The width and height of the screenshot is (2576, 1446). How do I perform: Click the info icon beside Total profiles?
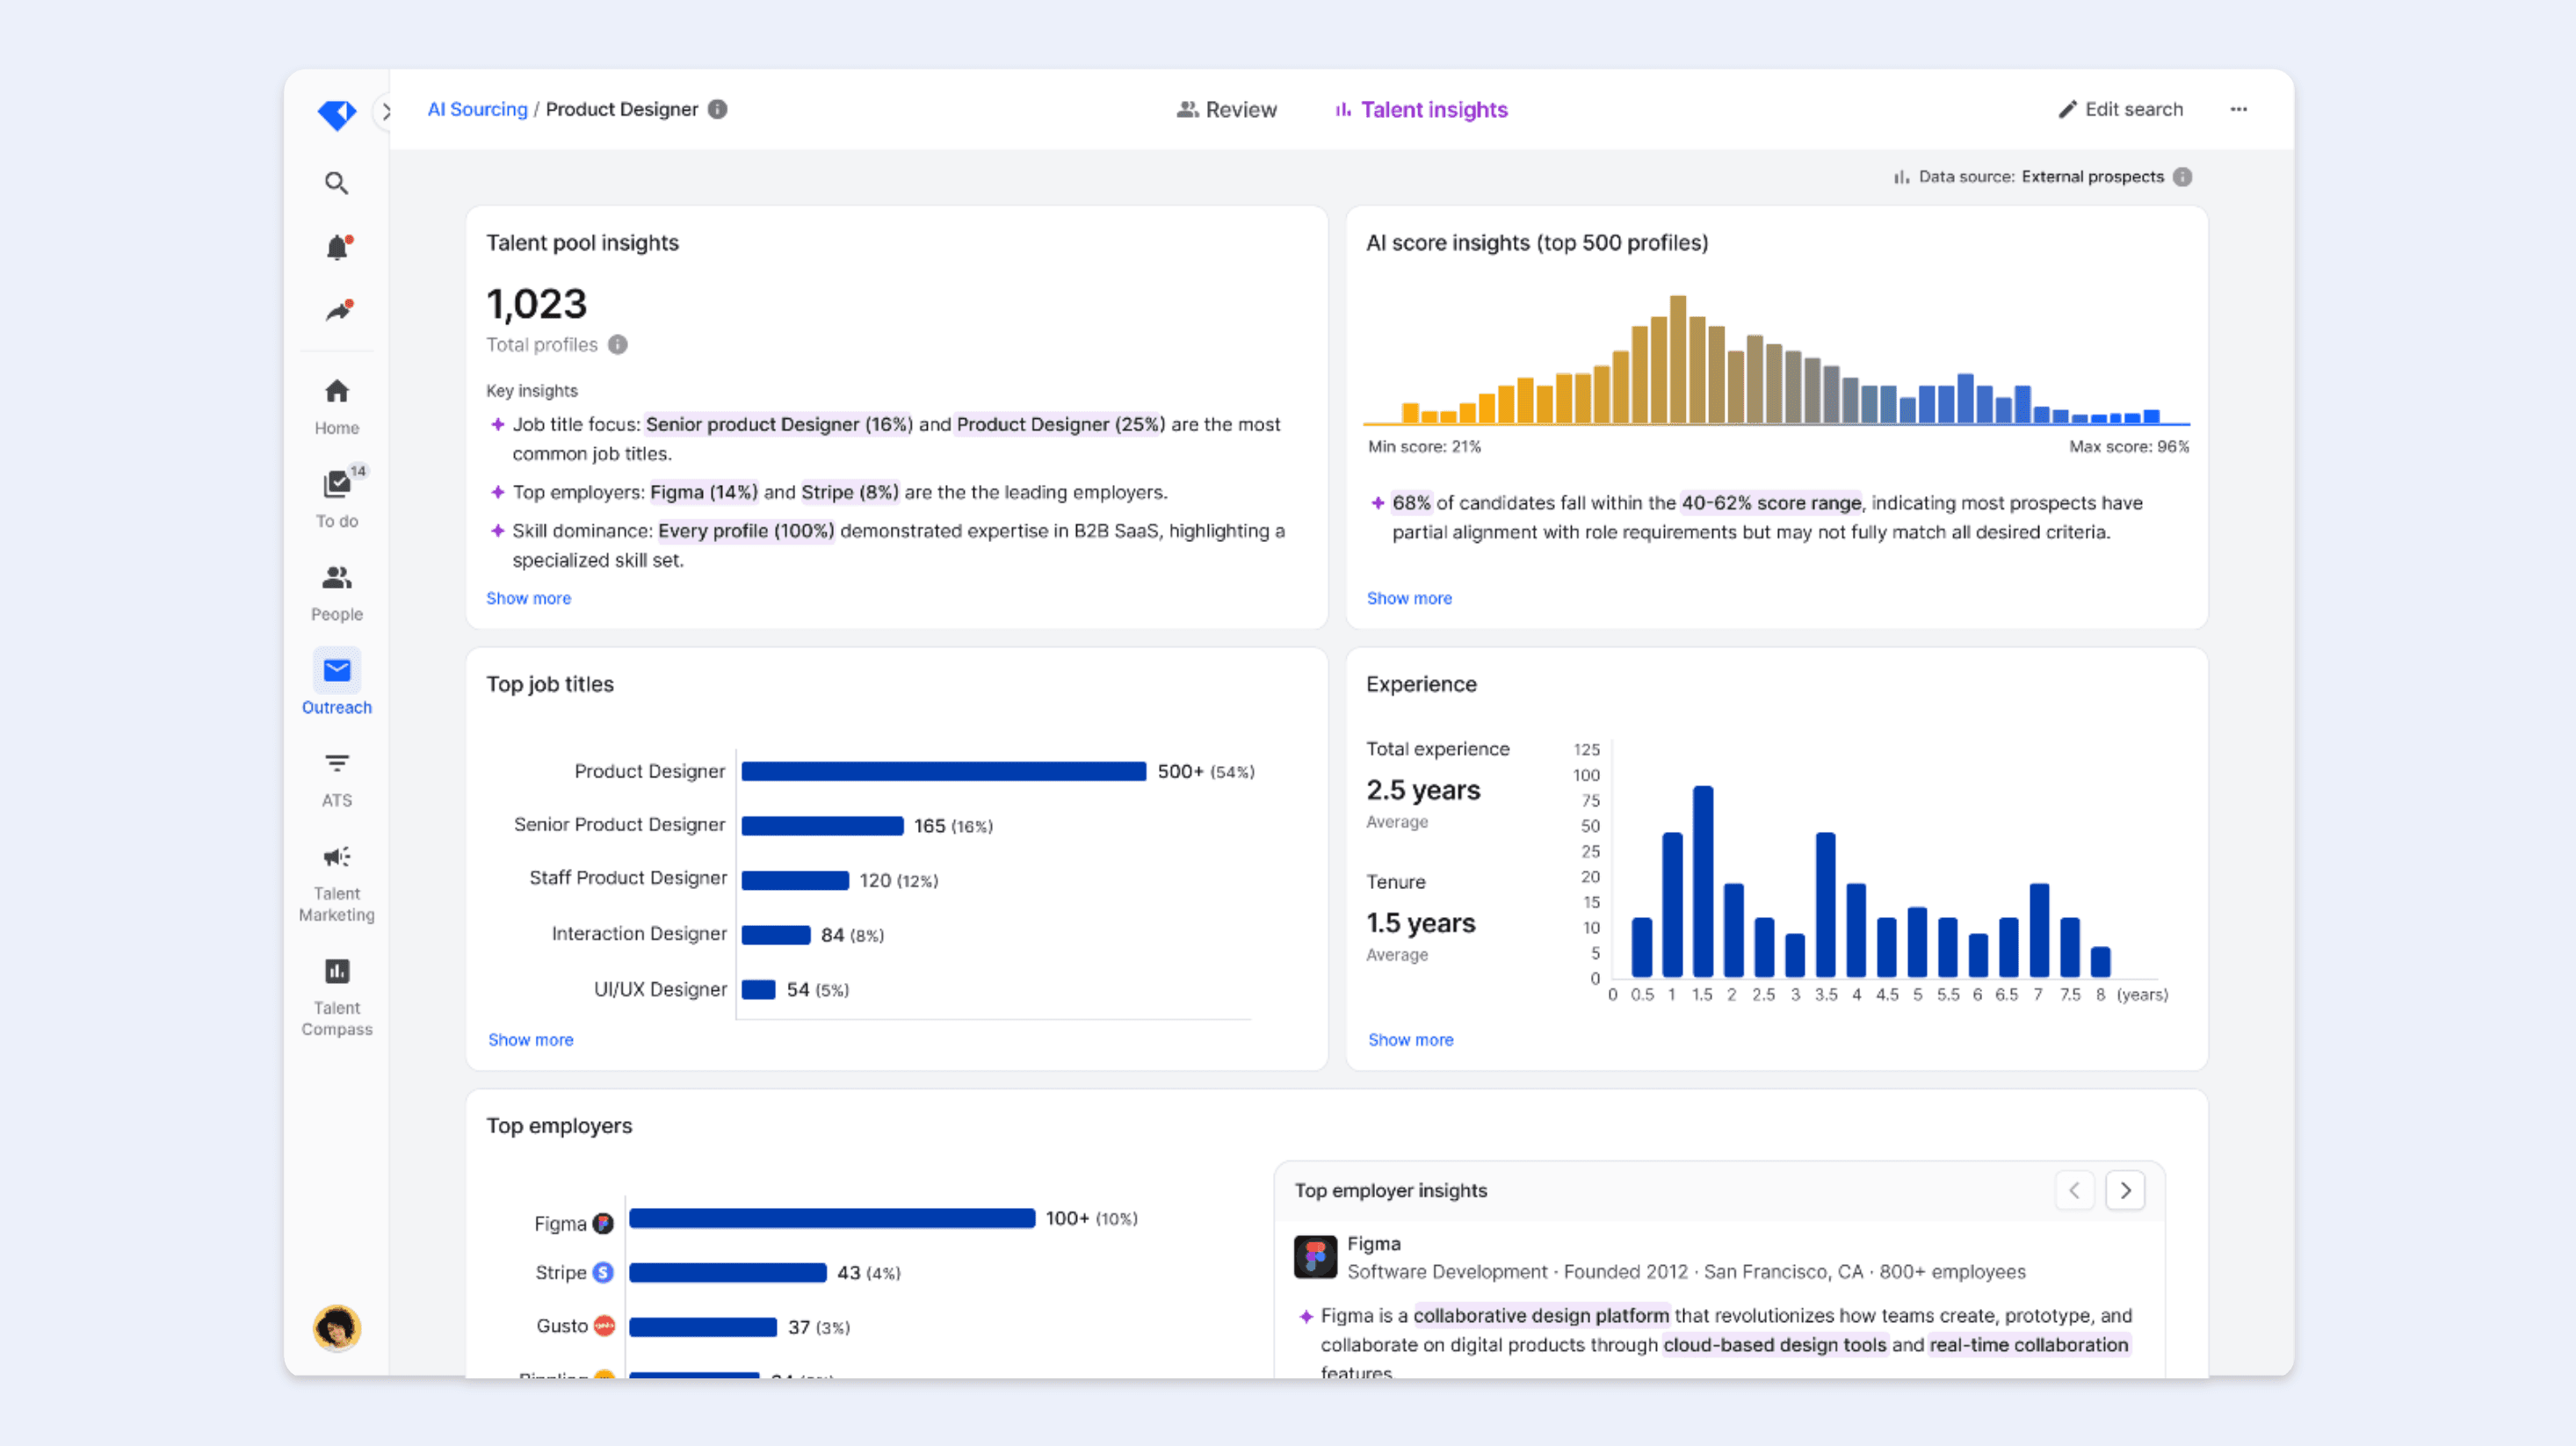pyautogui.click(x=618, y=345)
